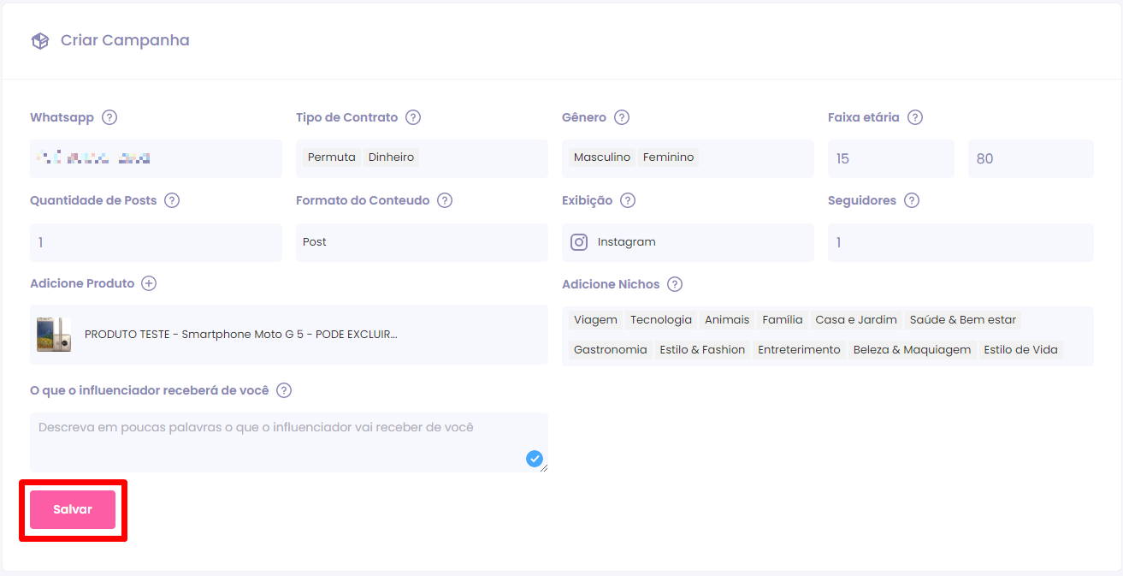
Task: Click the maximum age field showing 80
Action: pos(1031,158)
